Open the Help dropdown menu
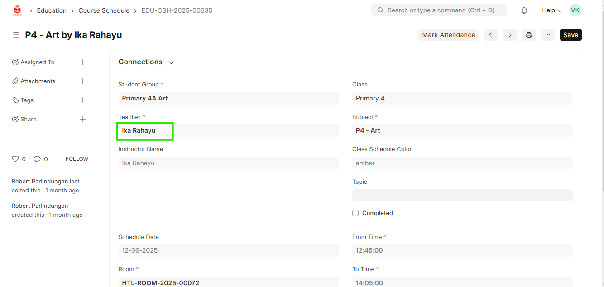Image resolution: width=604 pixels, height=287 pixels. (551, 10)
